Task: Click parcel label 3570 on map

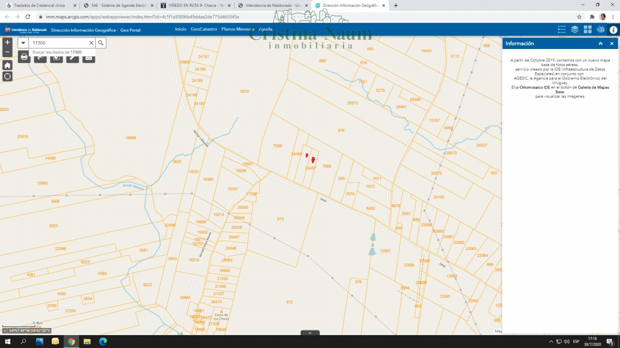Action: [x=244, y=91]
